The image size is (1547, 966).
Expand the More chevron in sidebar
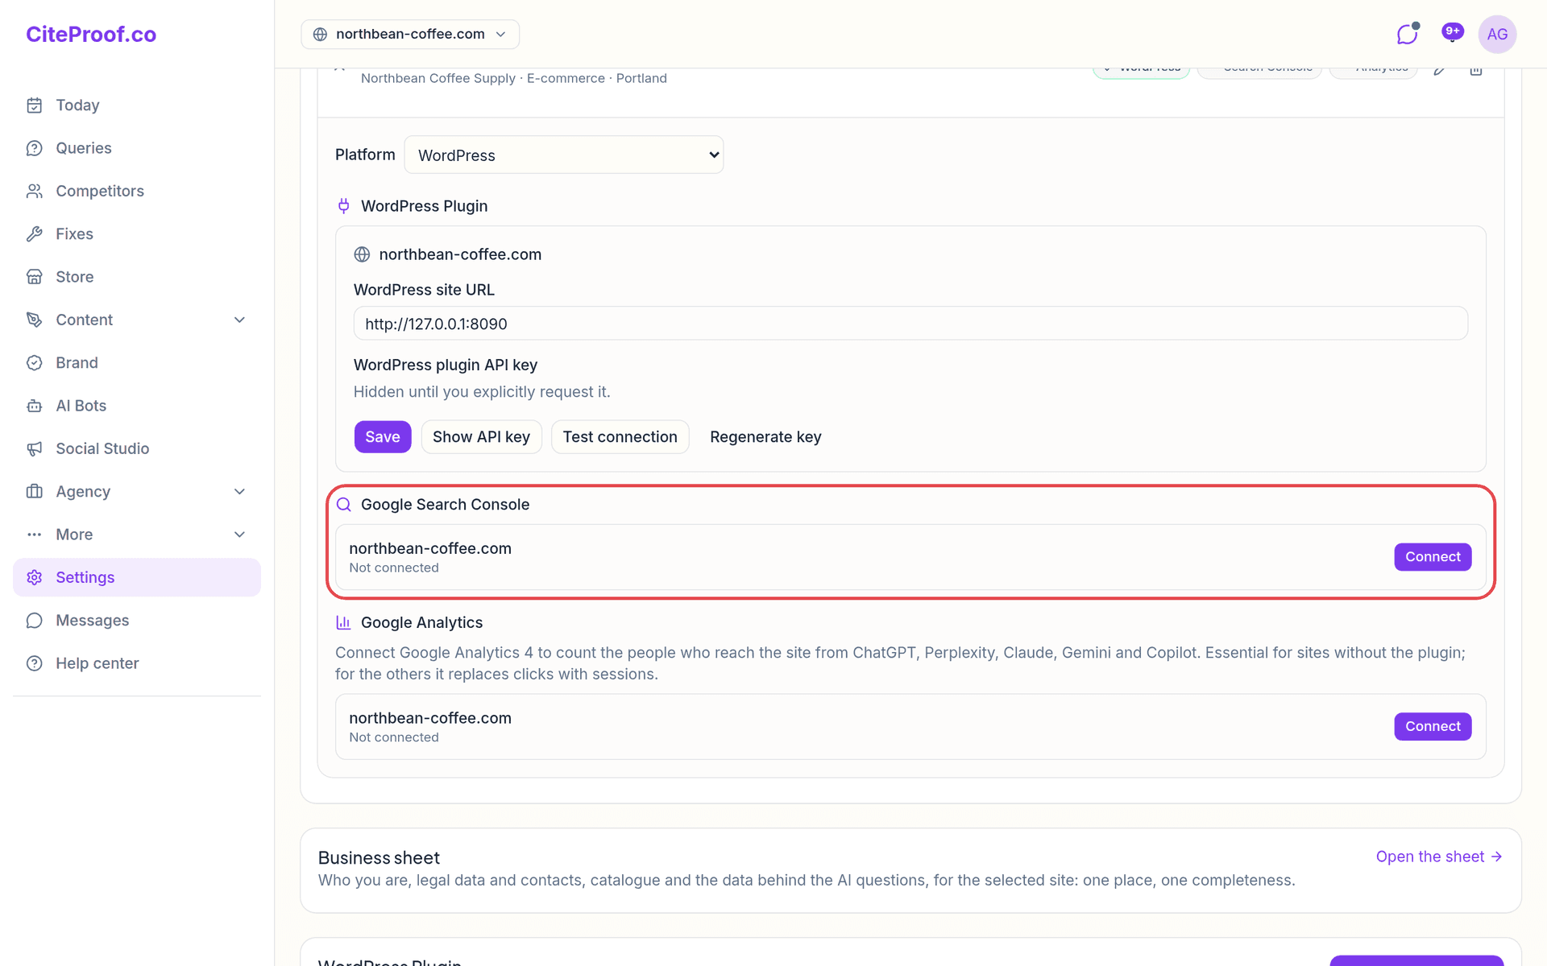pyautogui.click(x=239, y=535)
